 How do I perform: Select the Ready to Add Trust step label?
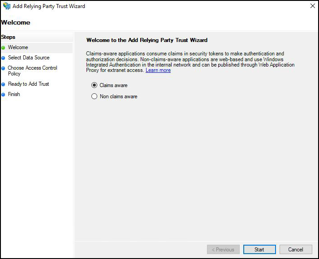[x=28, y=84]
